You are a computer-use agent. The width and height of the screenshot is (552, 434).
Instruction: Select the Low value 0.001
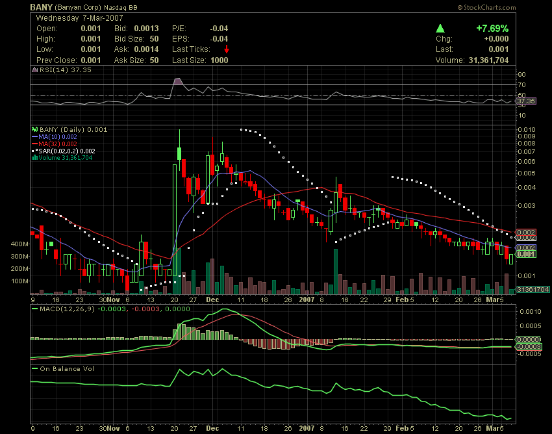point(91,49)
